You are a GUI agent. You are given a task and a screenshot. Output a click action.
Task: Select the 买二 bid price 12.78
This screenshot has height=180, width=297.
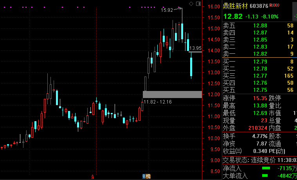[260, 69]
